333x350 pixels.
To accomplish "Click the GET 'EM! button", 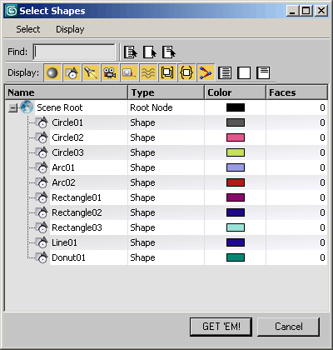I will [x=221, y=327].
